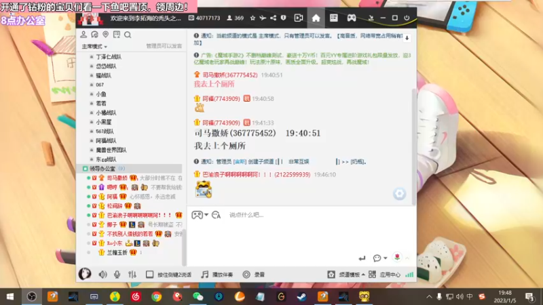Open the 主席模式 speaking mode dropdown

(x=94, y=46)
